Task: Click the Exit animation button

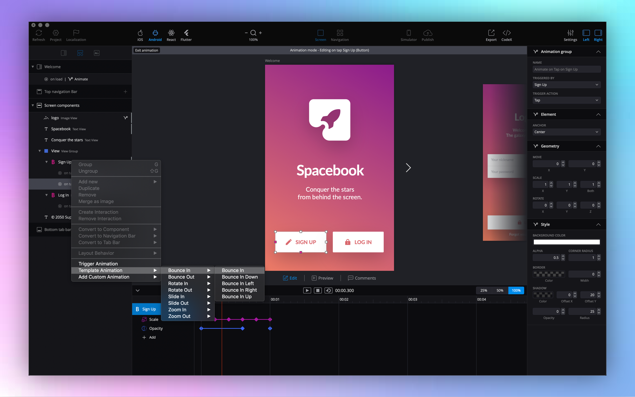Action: [x=146, y=50]
